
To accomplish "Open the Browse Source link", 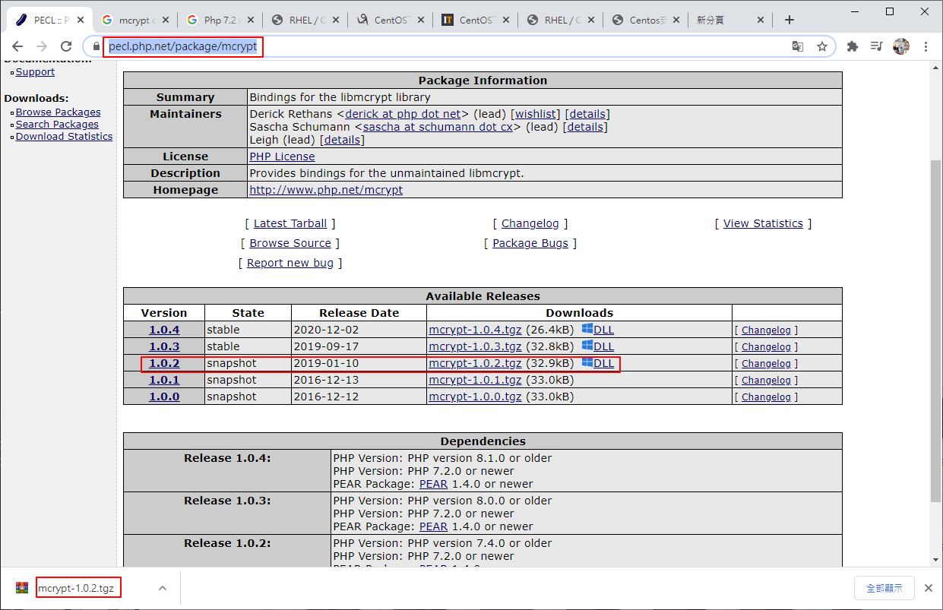I will (x=290, y=243).
